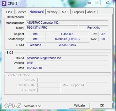Click the G45/G43 chipset value
The image size is (116, 111).
click(67, 34)
